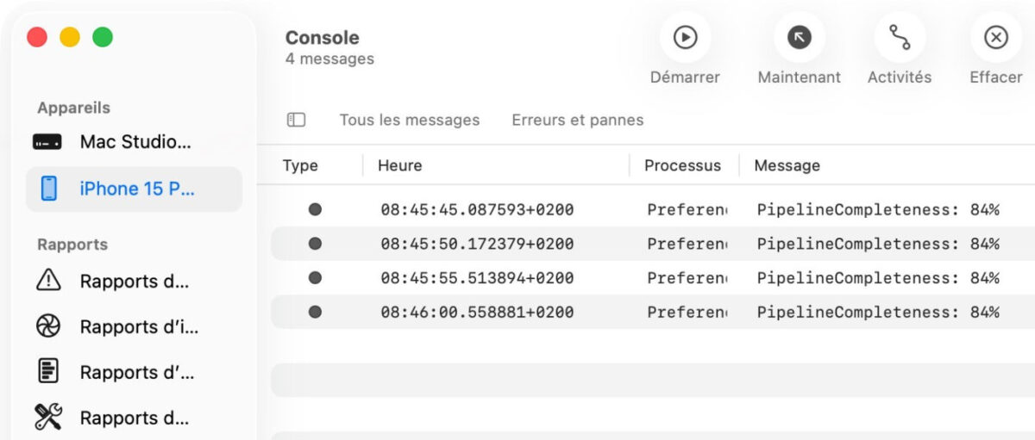Click the Mac Studio device icon
This screenshot has height=440, width=1035.
point(47,142)
